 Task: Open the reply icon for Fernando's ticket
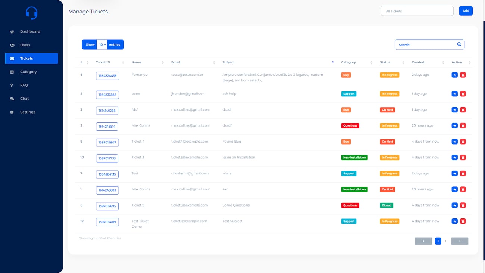(454, 75)
